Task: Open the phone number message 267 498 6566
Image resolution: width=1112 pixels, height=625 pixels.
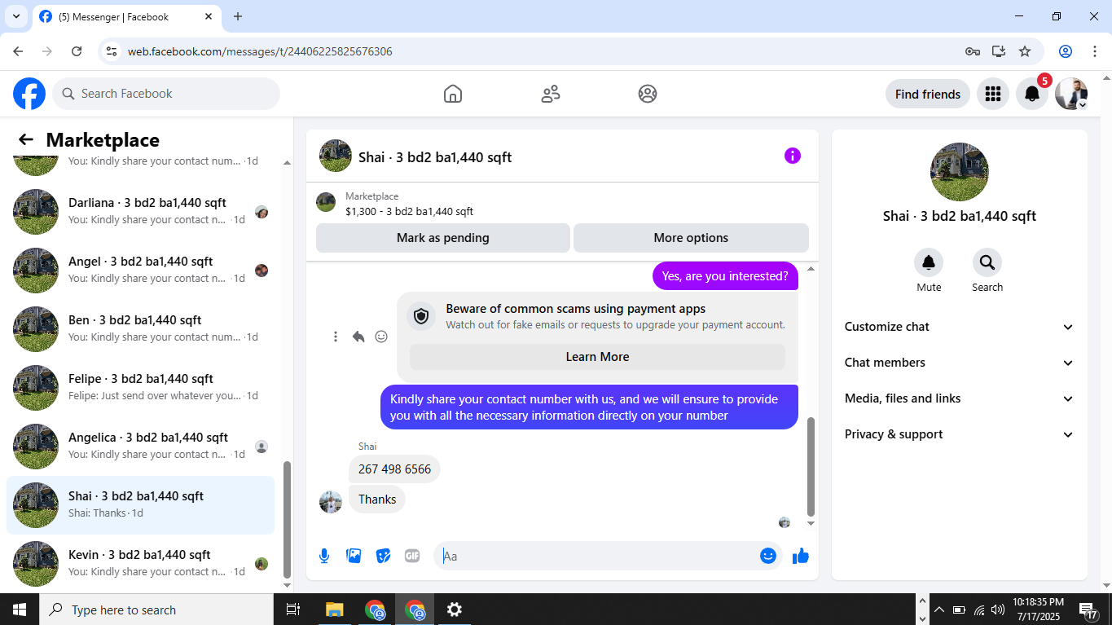Action: tap(394, 469)
